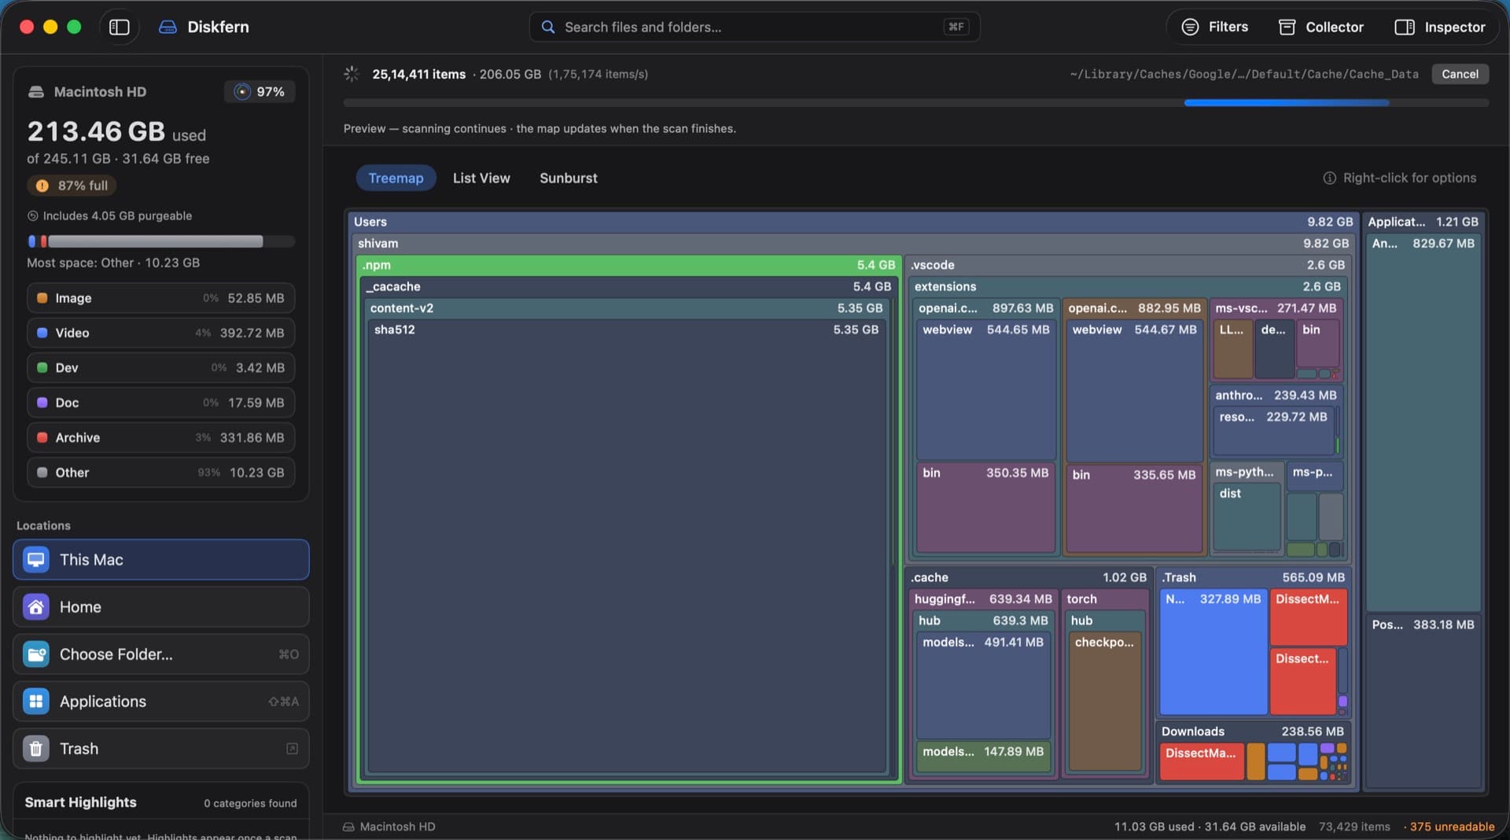
Task: Toggle the Inspector panel
Action: point(1440,27)
